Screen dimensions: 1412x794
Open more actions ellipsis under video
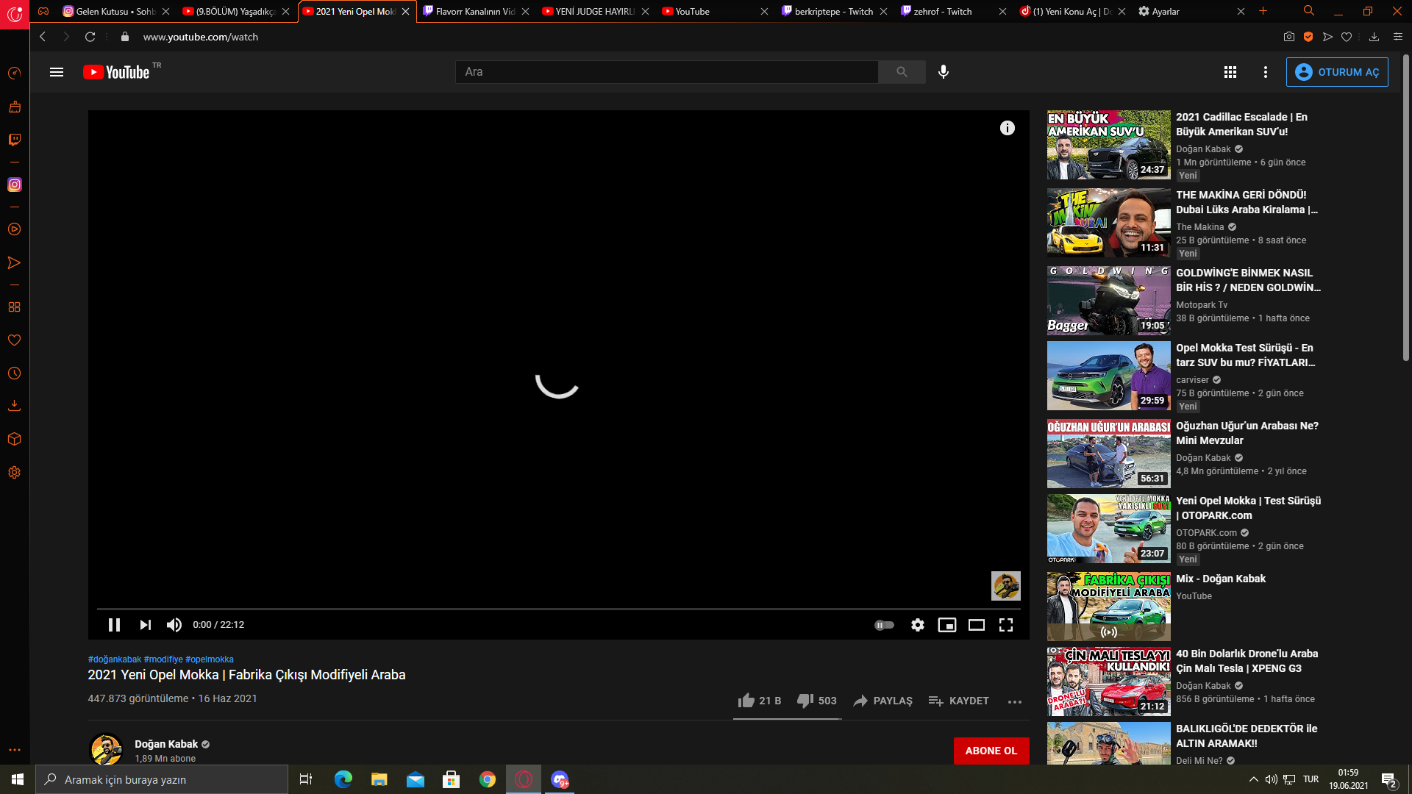(1015, 701)
